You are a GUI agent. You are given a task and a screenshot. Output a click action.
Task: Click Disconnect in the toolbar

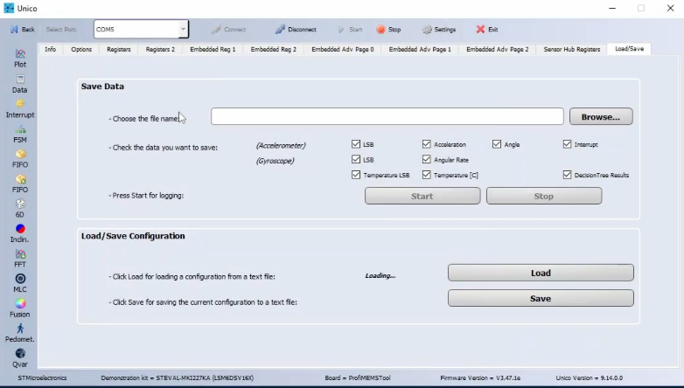(296, 29)
